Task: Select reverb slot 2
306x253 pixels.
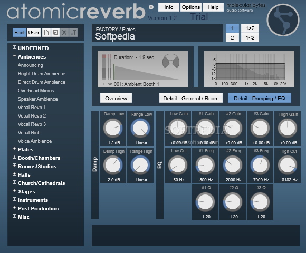Action: pos(232,37)
